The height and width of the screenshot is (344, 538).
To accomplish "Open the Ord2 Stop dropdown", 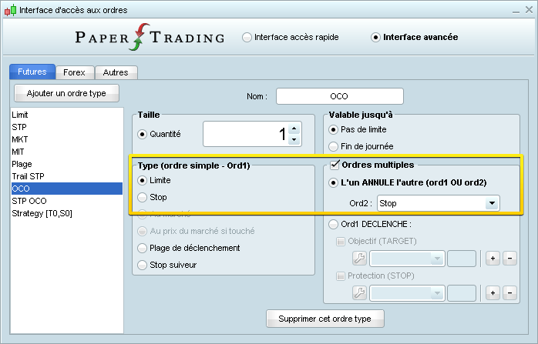I will 438,203.
